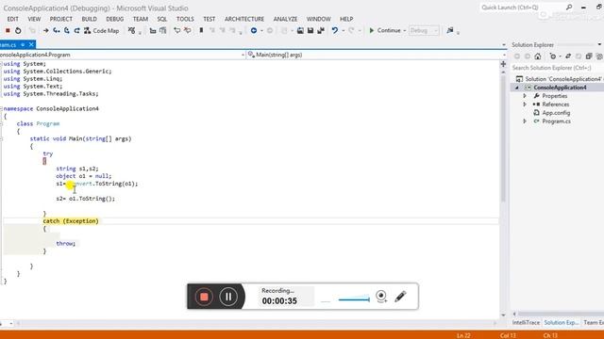Switch to the IntelliTrace tab
Image resolution: width=604 pixels, height=339 pixels.
pos(526,322)
